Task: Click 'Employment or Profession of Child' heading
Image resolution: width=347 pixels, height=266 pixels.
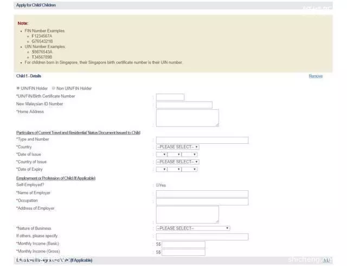Action: 56,178
